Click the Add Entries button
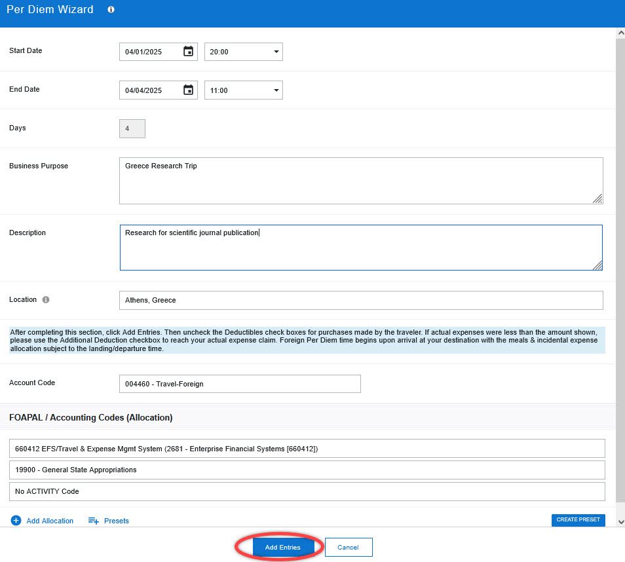This screenshot has width=625, height=562. point(282,548)
